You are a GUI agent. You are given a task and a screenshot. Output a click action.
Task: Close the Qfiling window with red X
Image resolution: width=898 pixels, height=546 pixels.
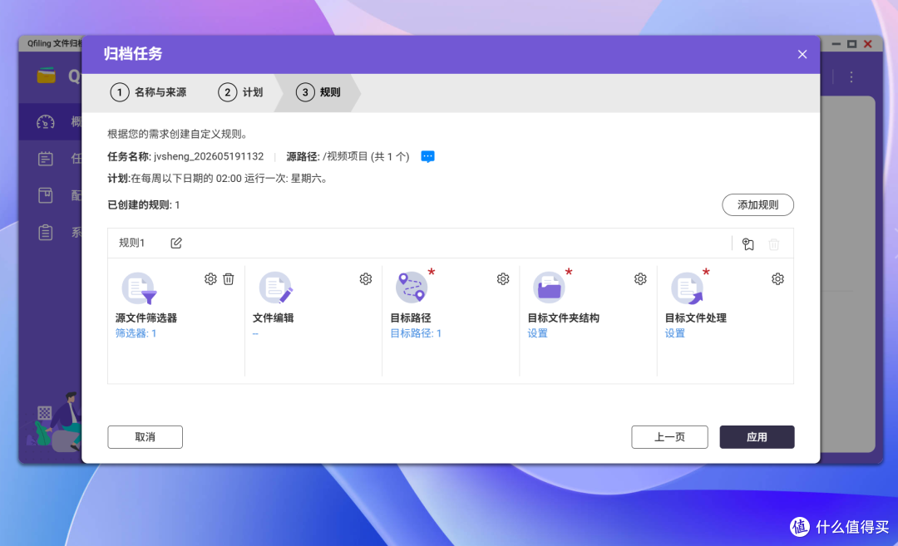pyautogui.click(x=868, y=44)
